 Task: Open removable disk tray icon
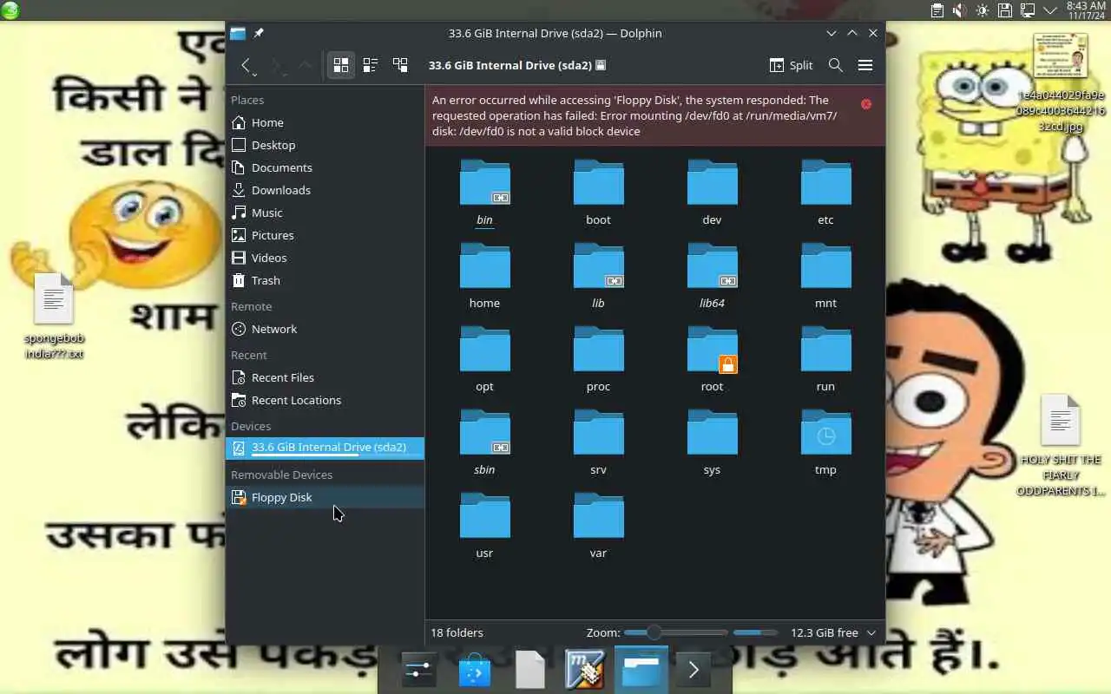(x=1004, y=10)
